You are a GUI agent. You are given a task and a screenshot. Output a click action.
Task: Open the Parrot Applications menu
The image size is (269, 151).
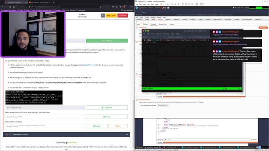click(x=142, y=8)
